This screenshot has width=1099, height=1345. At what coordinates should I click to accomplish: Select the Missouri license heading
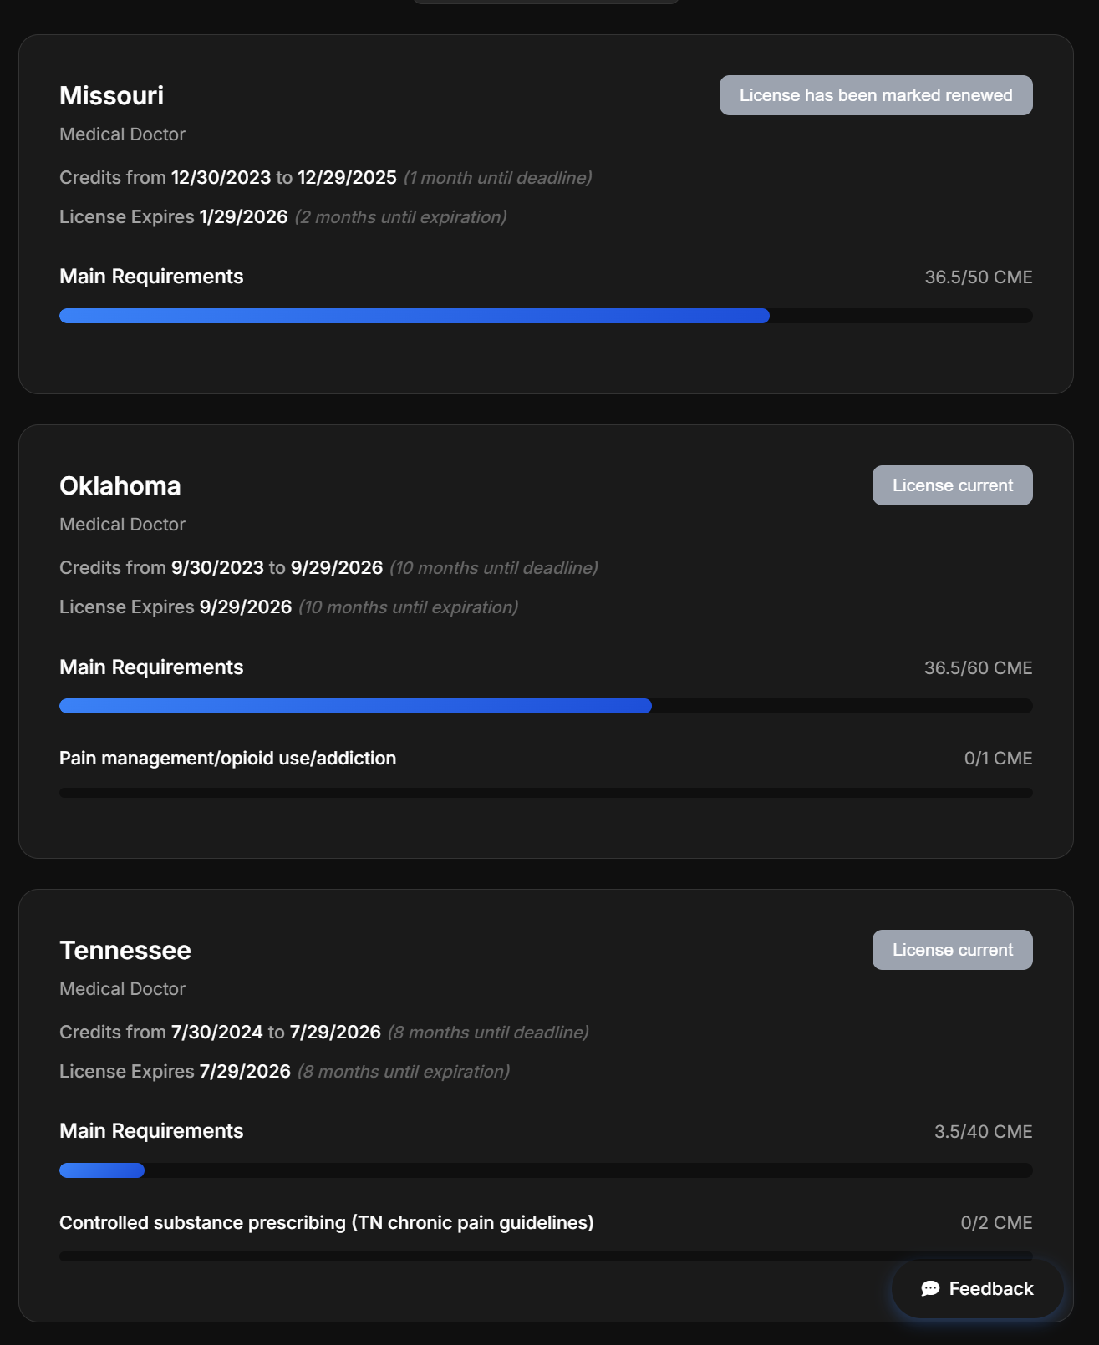111,95
